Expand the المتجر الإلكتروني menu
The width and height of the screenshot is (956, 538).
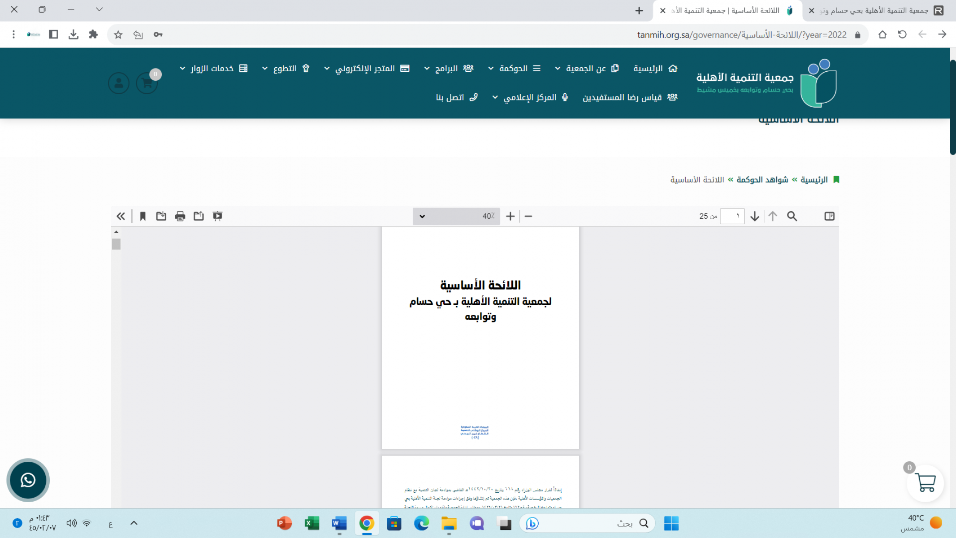click(x=367, y=68)
